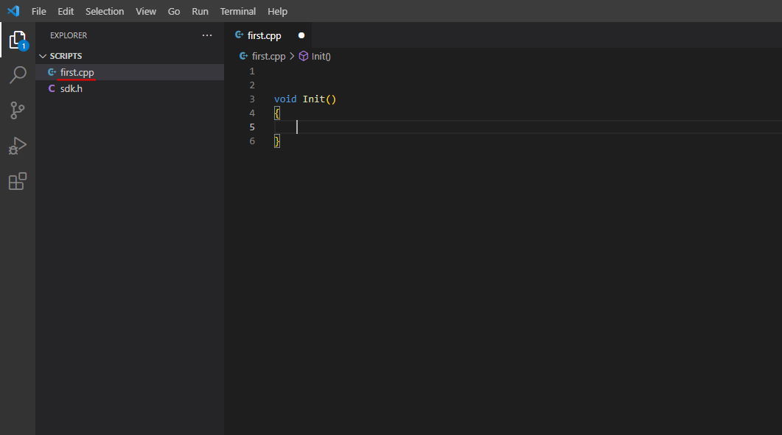Open the Explorer more actions ellipsis

[x=207, y=35]
